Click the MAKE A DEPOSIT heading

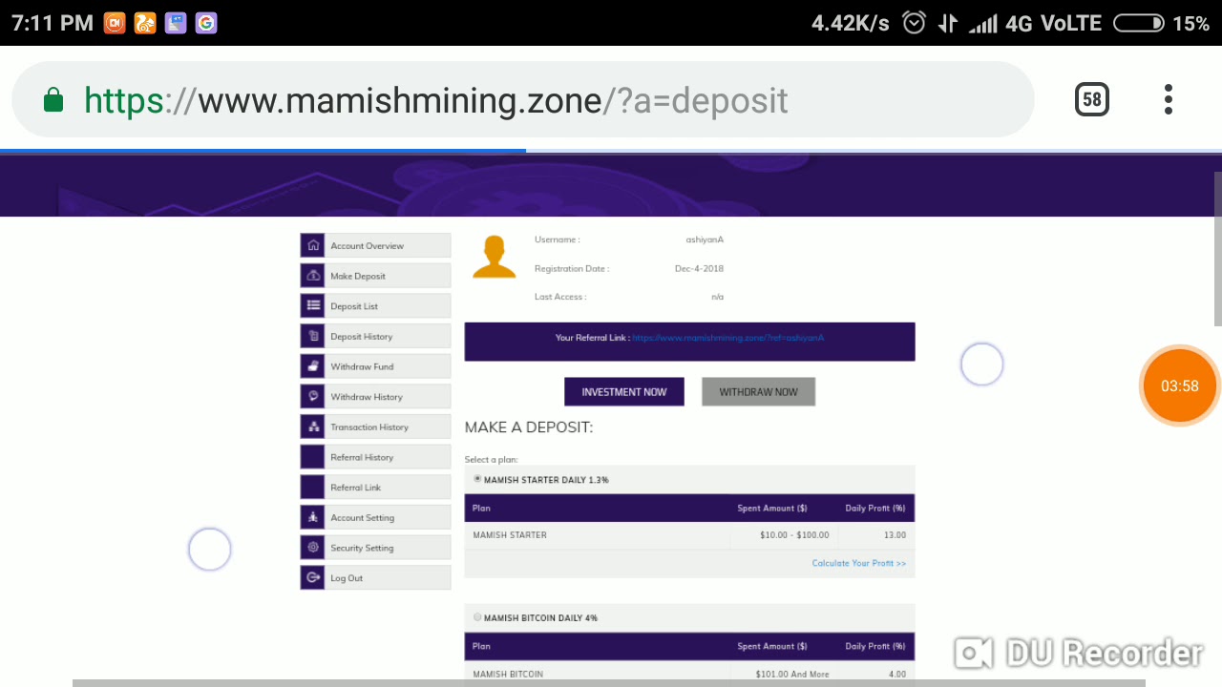coord(529,427)
